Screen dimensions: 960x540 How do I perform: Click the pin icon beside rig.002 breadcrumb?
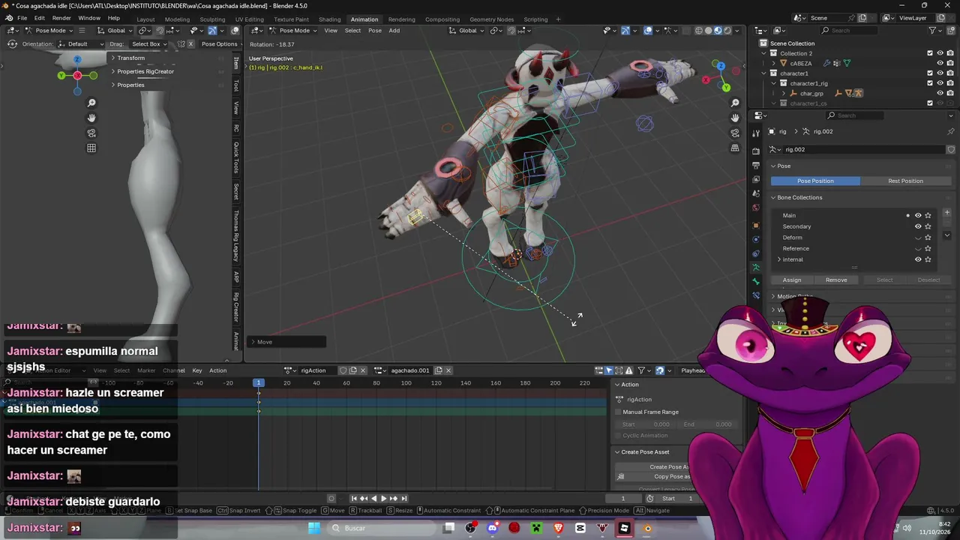pos(951,131)
